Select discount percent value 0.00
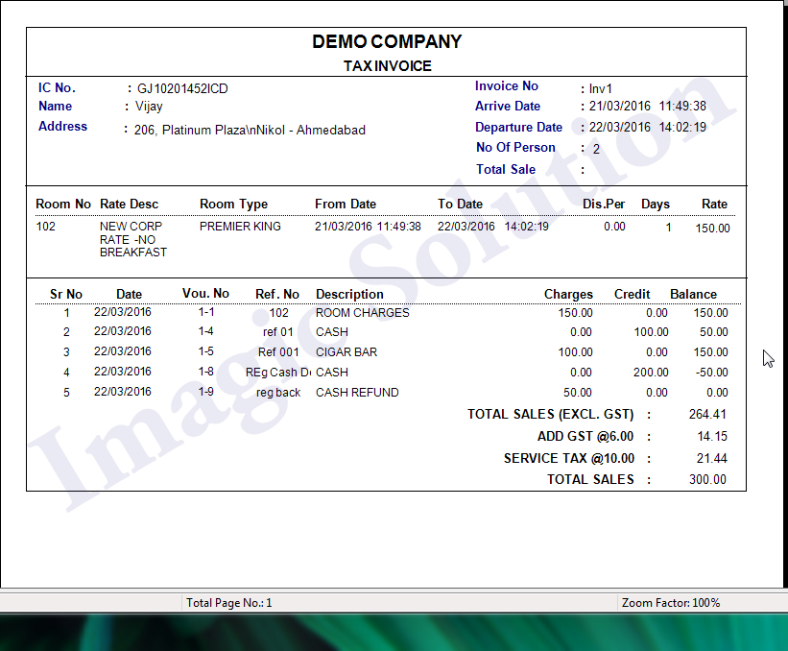The image size is (788, 651). tap(614, 227)
